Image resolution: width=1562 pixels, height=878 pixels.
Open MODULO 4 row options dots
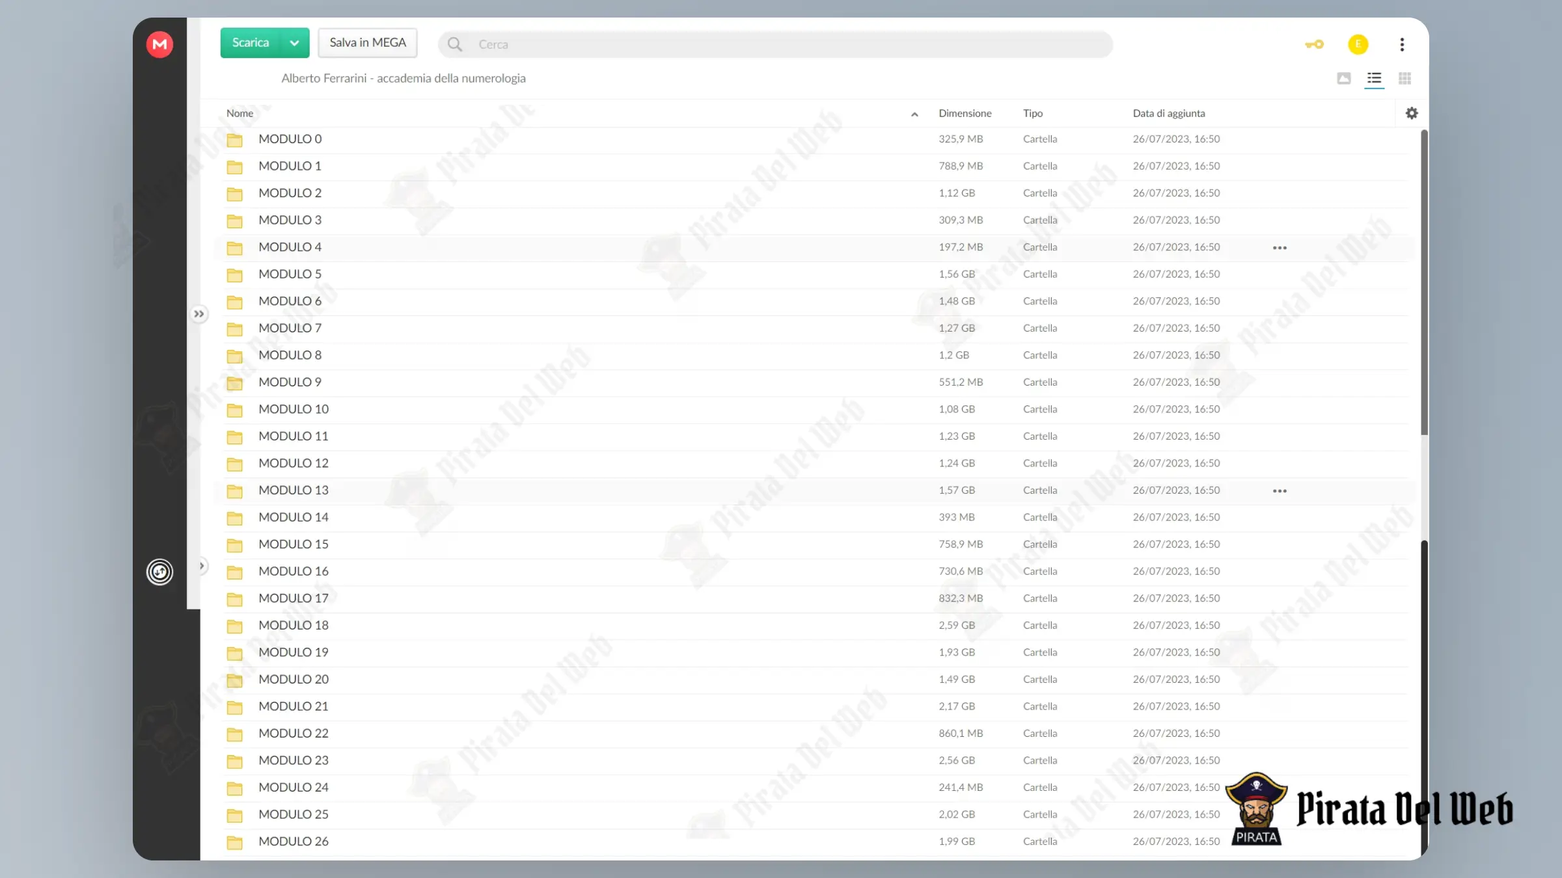click(1280, 248)
